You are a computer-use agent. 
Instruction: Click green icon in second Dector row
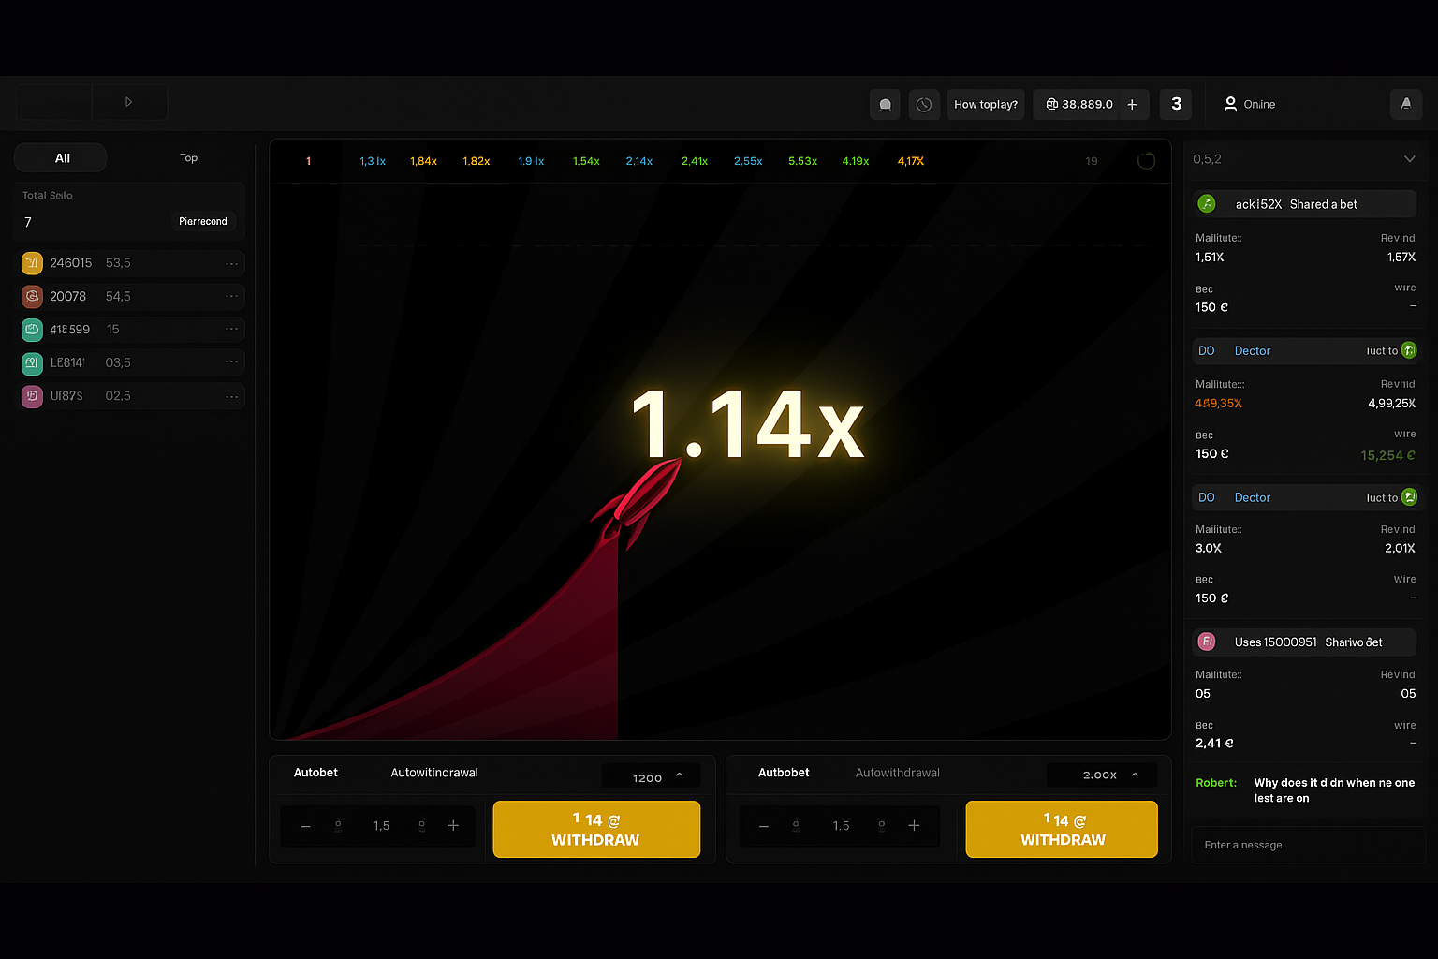pyautogui.click(x=1409, y=497)
